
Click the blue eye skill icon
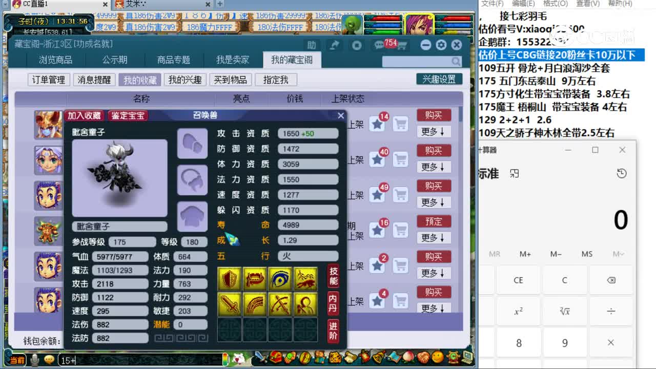click(x=280, y=278)
